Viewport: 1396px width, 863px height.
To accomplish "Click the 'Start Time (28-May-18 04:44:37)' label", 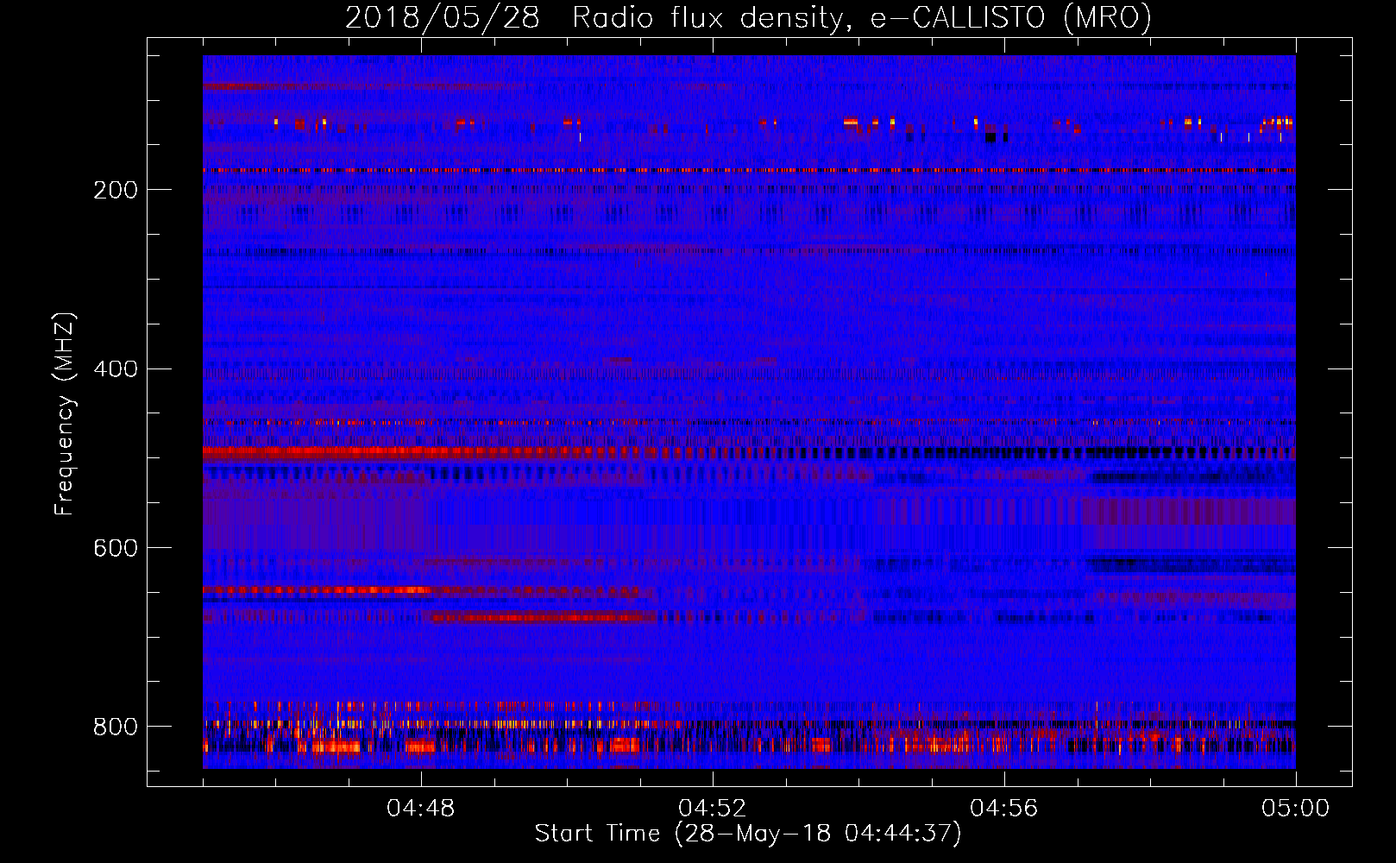I will (748, 834).
